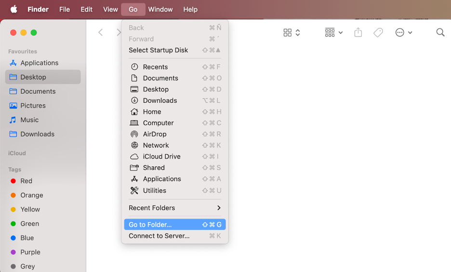451x272 pixels.
Task: Select Desktop in the sidebar
Action: 43,77
